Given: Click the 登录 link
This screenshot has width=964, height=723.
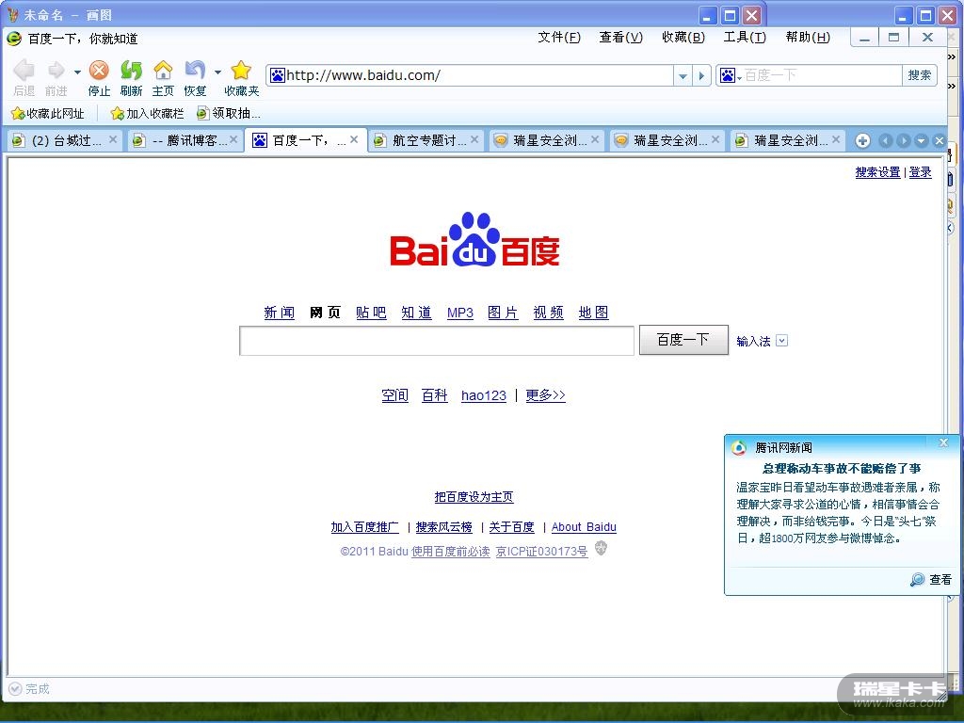Looking at the screenshot, I should (x=920, y=173).
